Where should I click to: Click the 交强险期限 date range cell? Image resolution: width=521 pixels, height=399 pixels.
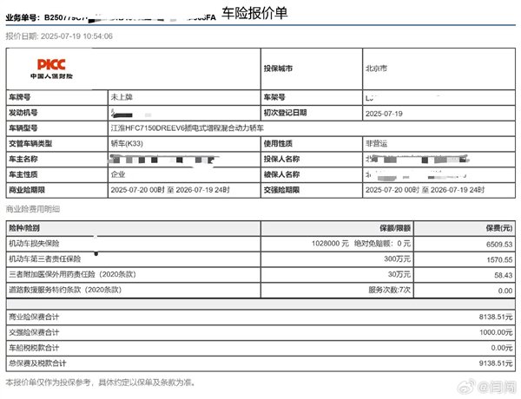[439, 190]
